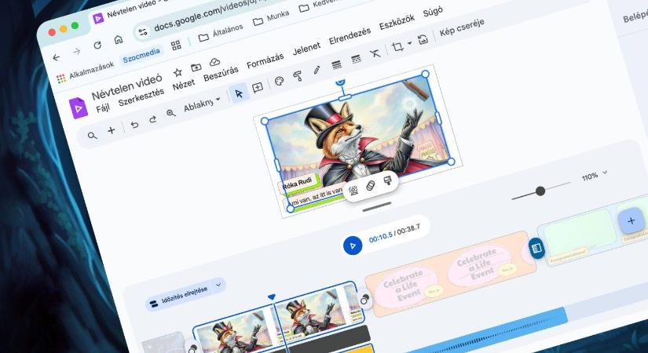Open the site info icon beside the URL

coord(143,32)
